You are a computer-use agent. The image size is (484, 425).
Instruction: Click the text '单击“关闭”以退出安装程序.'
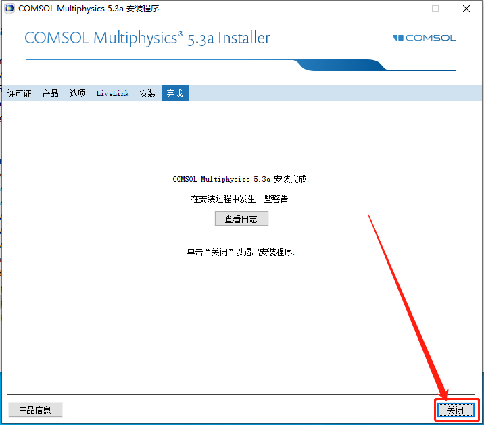tap(241, 252)
